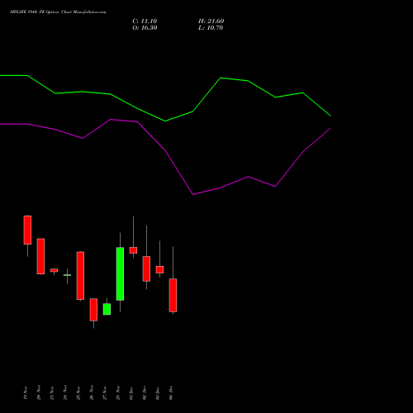413x413 pixels.
Task: Click the '19 Nov' date axis label
Action: pyautogui.click(x=26, y=393)
